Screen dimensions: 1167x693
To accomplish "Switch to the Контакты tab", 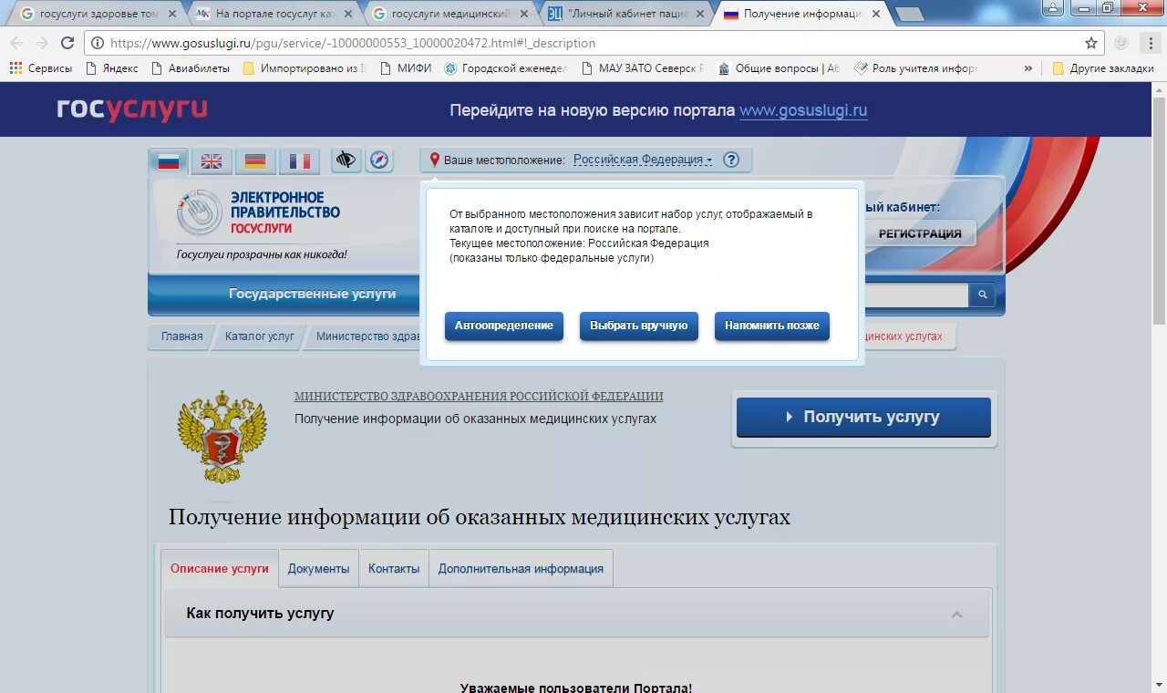I will 394,568.
